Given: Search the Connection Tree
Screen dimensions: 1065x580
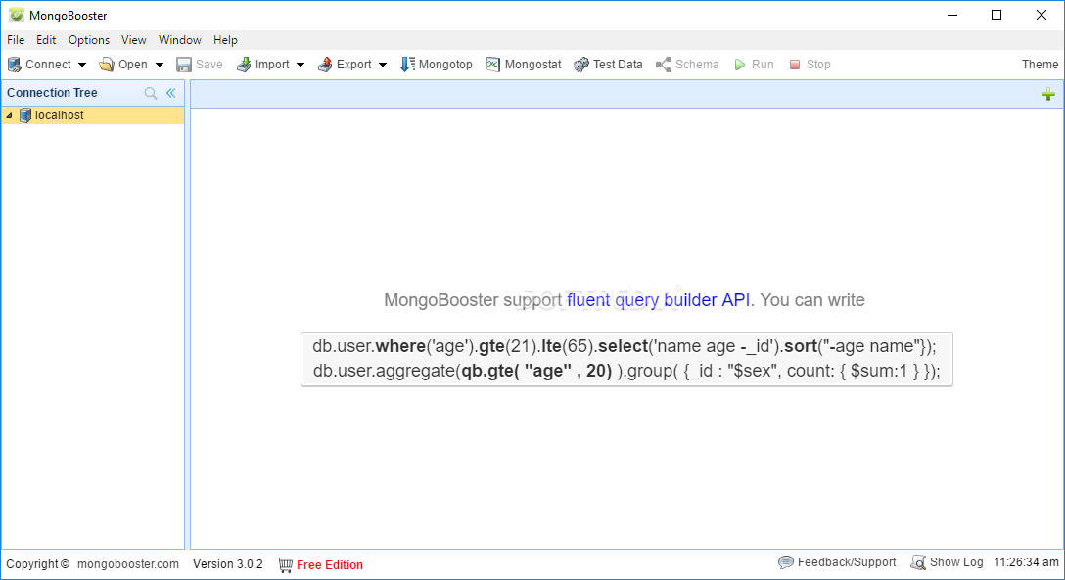Looking at the screenshot, I should (151, 93).
